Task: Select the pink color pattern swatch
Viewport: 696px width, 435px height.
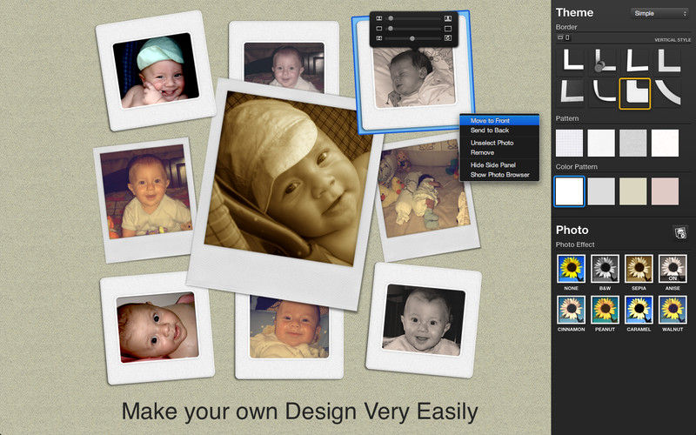Action: [665, 191]
